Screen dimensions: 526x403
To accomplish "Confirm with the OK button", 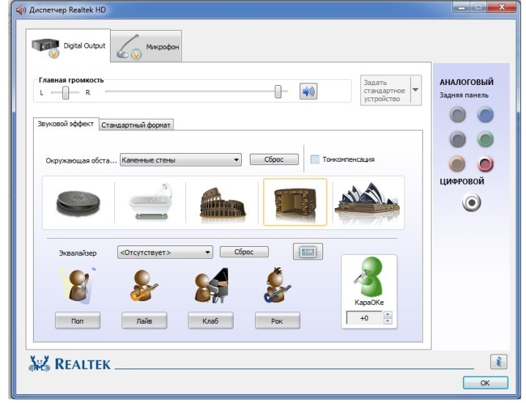I will 486,383.
